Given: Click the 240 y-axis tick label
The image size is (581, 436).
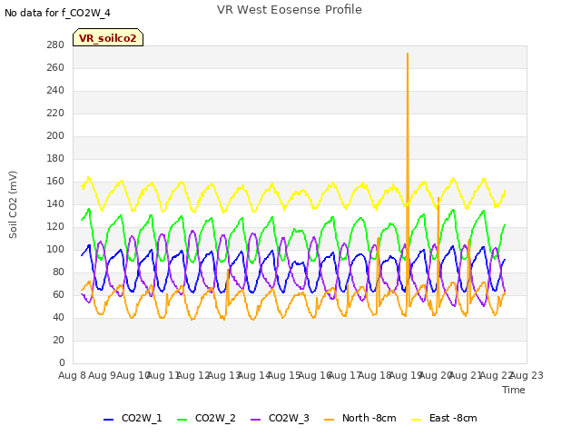Looking at the screenshot, I should (55, 91).
